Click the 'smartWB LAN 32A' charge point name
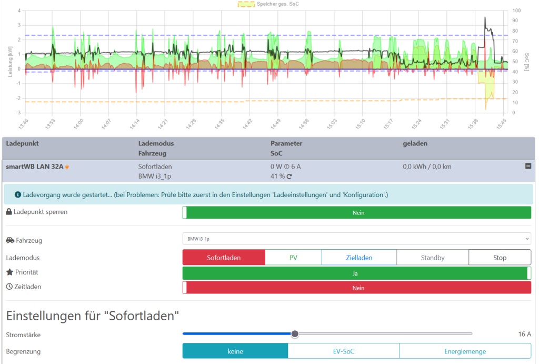 [35, 166]
